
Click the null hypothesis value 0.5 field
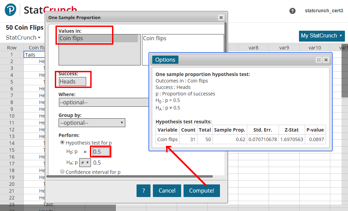[x=100, y=152]
